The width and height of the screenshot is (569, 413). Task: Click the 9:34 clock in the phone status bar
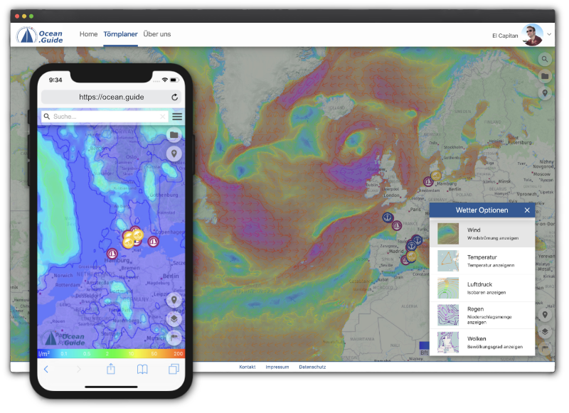tap(55, 80)
